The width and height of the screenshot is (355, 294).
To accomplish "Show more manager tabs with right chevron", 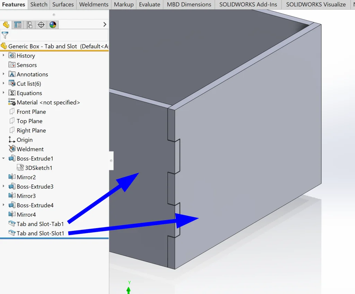I will tap(105, 25).
